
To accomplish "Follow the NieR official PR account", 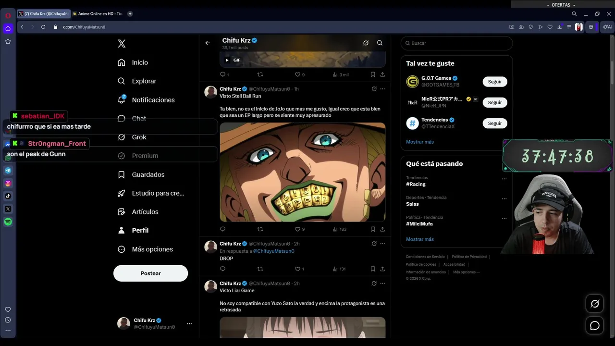I will pos(495,102).
